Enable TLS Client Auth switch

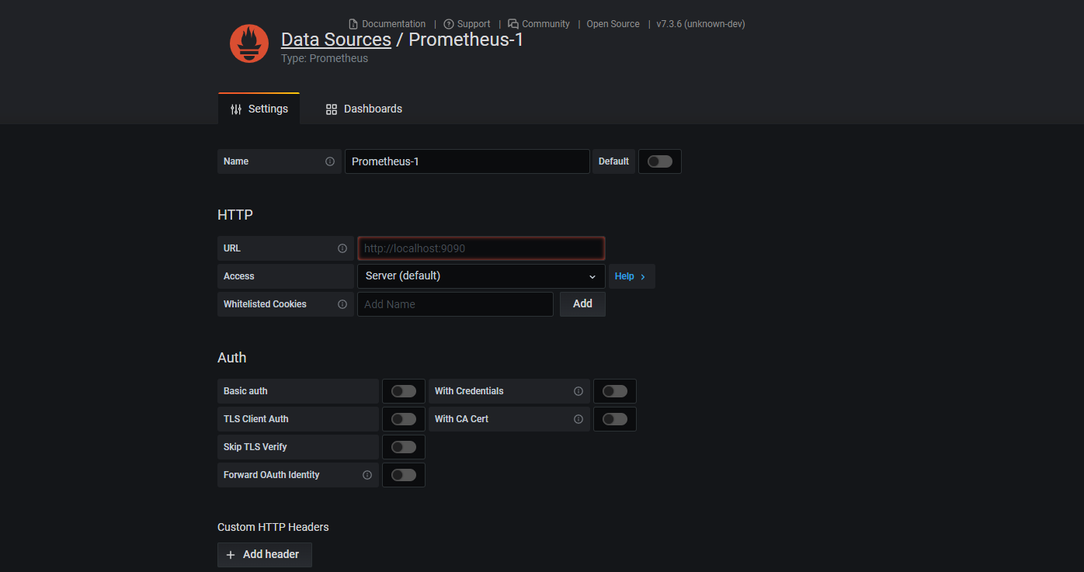point(404,419)
